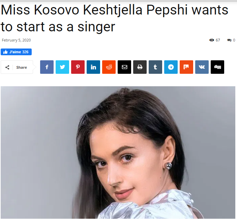Like the article with J'aime button
The image size is (237, 219).
pyautogui.click(x=16, y=52)
